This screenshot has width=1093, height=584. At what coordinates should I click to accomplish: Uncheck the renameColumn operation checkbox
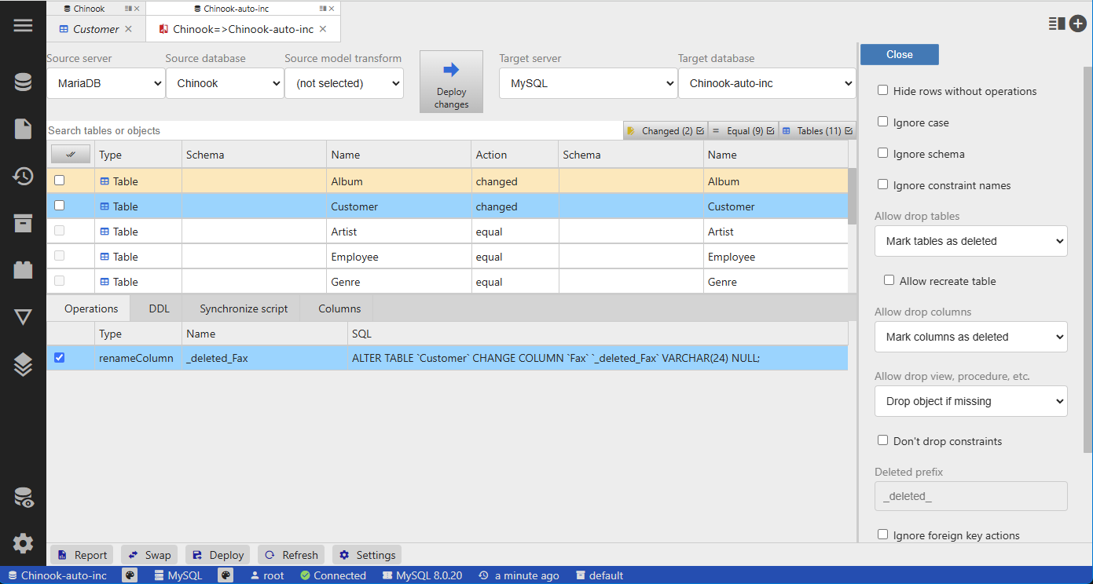click(x=59, y=357)
